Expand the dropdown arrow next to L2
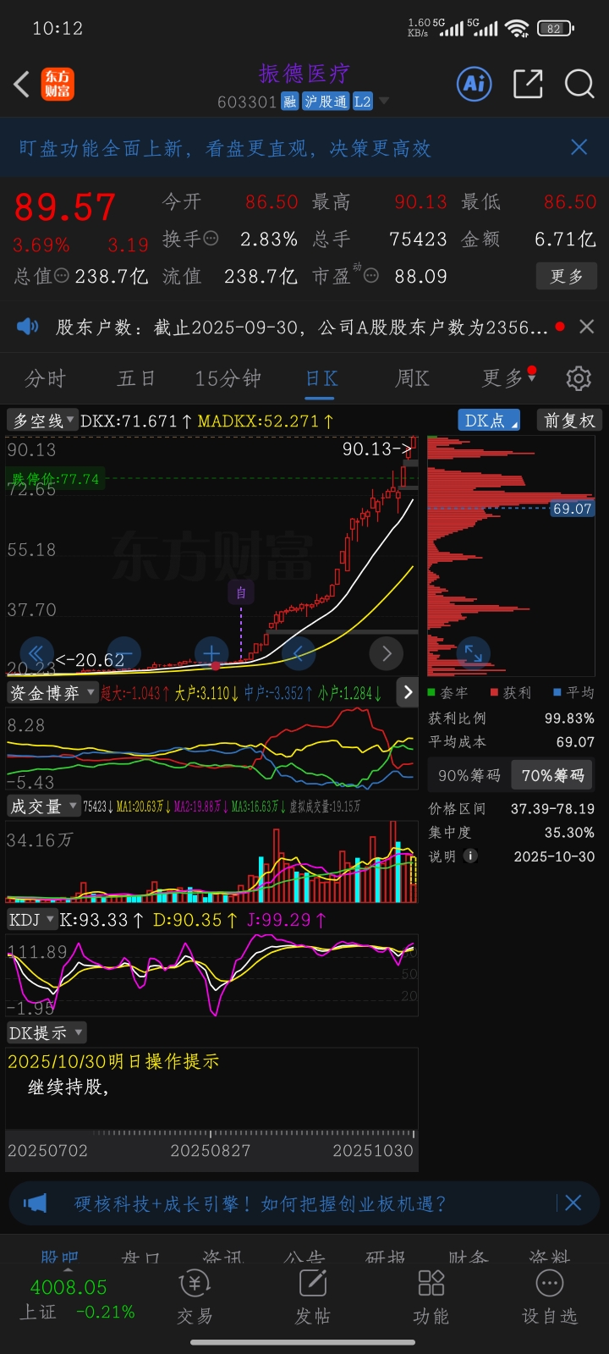Image resolution: width=609 pixels, height=1354 pixels. (384, 102)
